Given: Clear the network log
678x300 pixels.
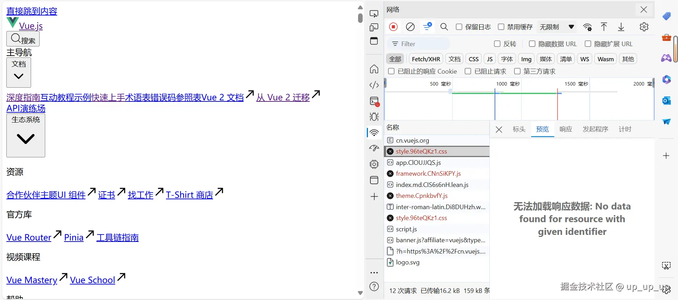Looking at the screenshot, I should 410,27.
